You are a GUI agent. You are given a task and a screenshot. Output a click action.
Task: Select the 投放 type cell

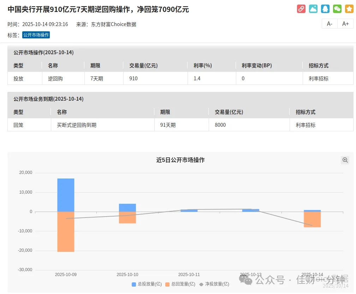pos(25,79)
